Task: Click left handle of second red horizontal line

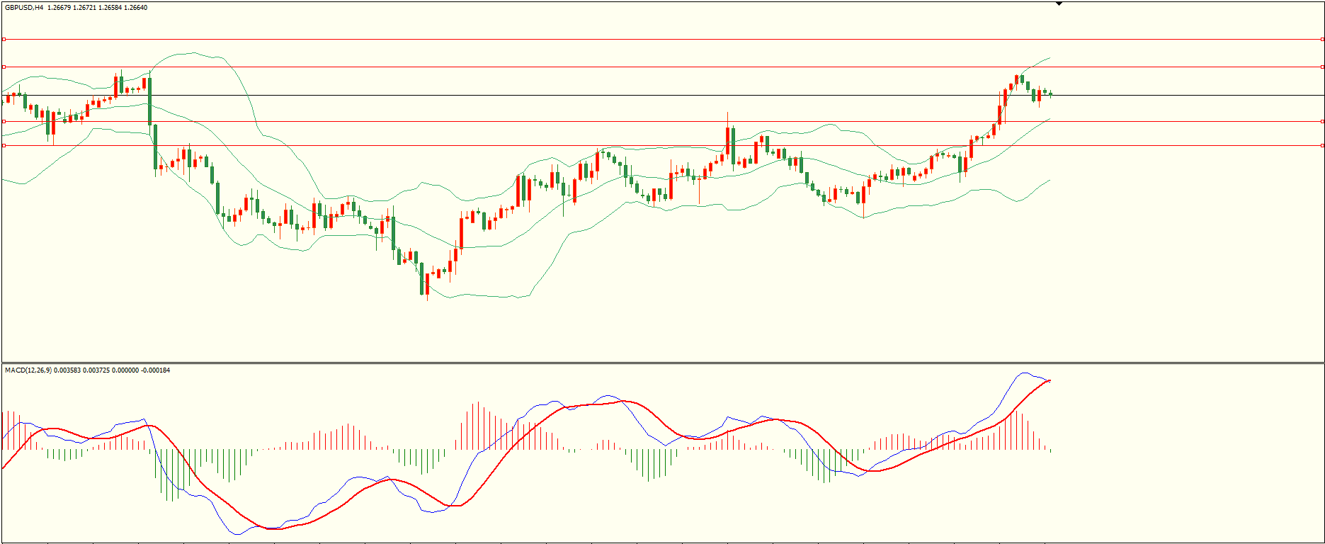Action: pyautogui.click(x=4, y=67)
